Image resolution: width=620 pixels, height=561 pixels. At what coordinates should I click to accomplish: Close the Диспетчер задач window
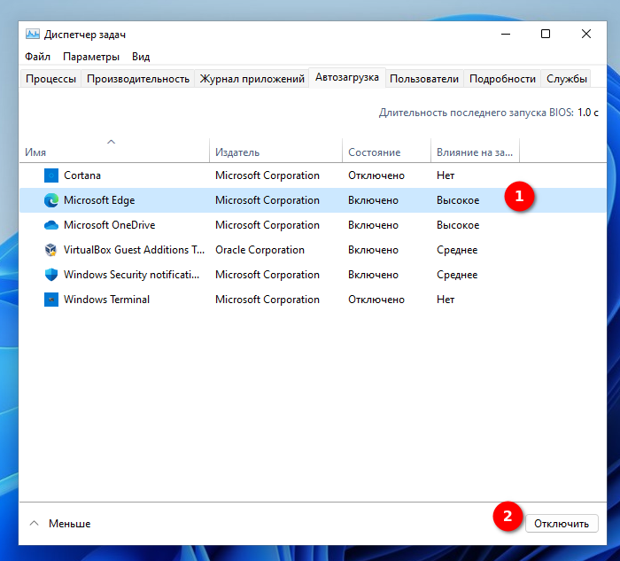pyautogui.click(x=586, y=34)
